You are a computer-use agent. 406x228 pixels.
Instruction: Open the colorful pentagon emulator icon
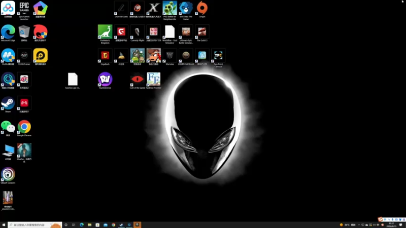(x=40, y=10)
